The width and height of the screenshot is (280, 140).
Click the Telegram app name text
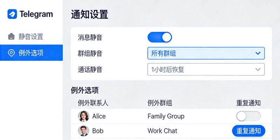tap(36, 14)
